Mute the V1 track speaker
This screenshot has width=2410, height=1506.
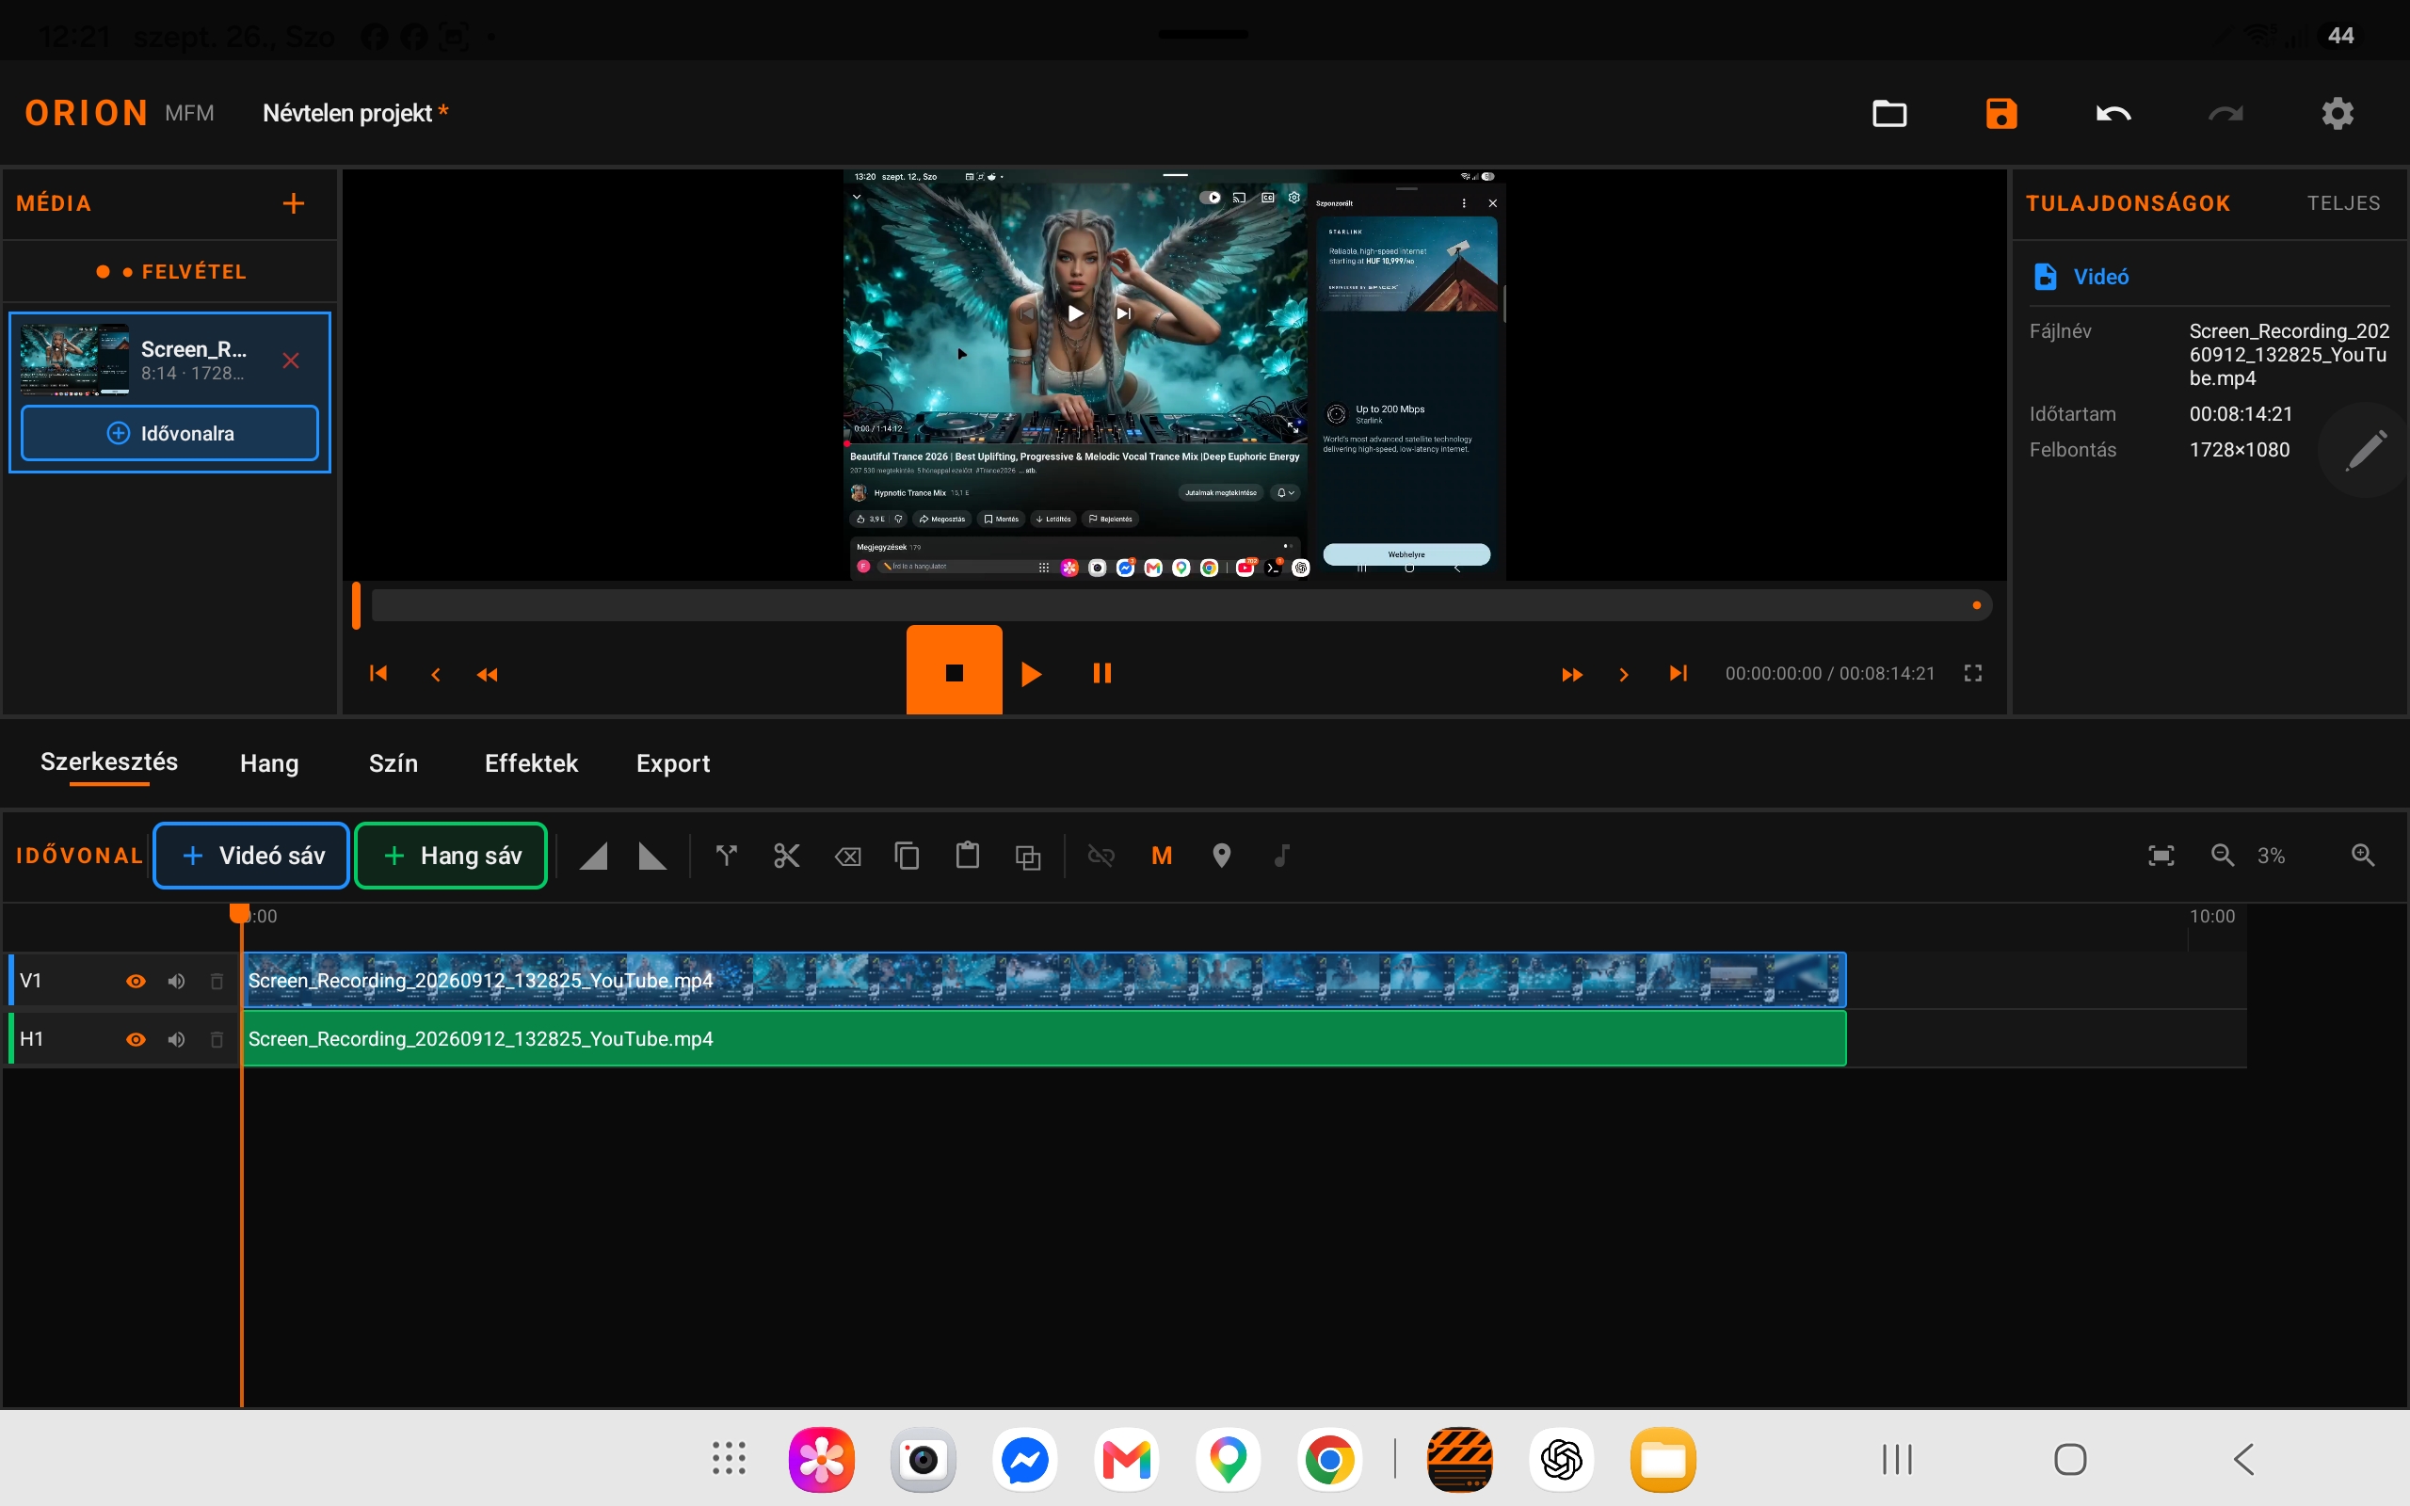(176, 981)
